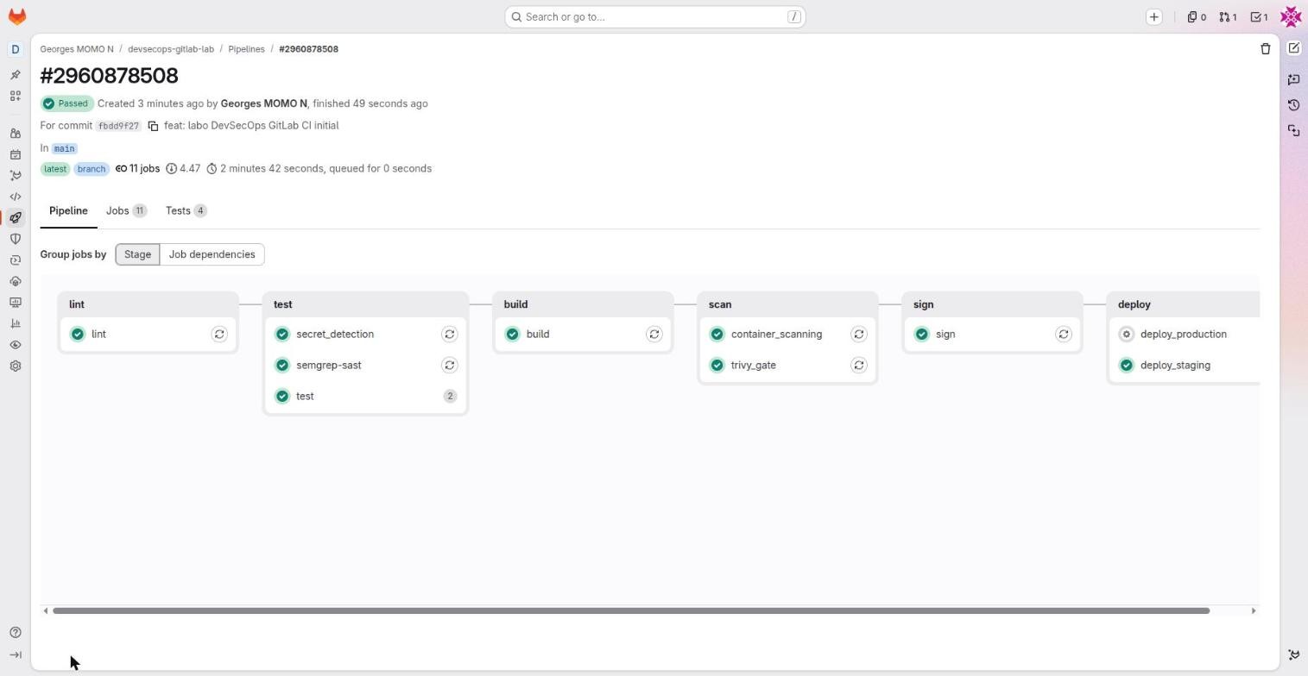Collapse the left sidebar using the arrow icon

[x=15, y=655]
